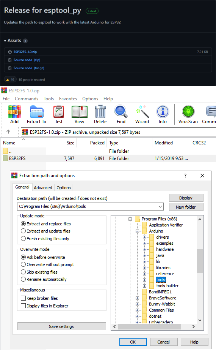Screen dimensions: 216x350
Task: Expand the Common Files folder node
Action: coord(137,310)
